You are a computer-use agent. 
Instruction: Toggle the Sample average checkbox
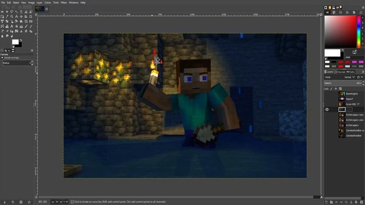[2, 58]
